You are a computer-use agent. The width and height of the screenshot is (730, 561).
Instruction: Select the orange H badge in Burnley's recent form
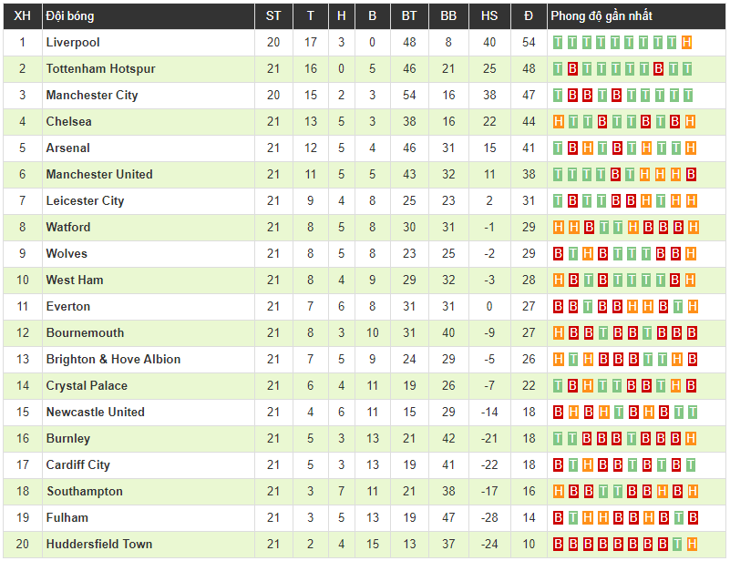pos(692,439)
